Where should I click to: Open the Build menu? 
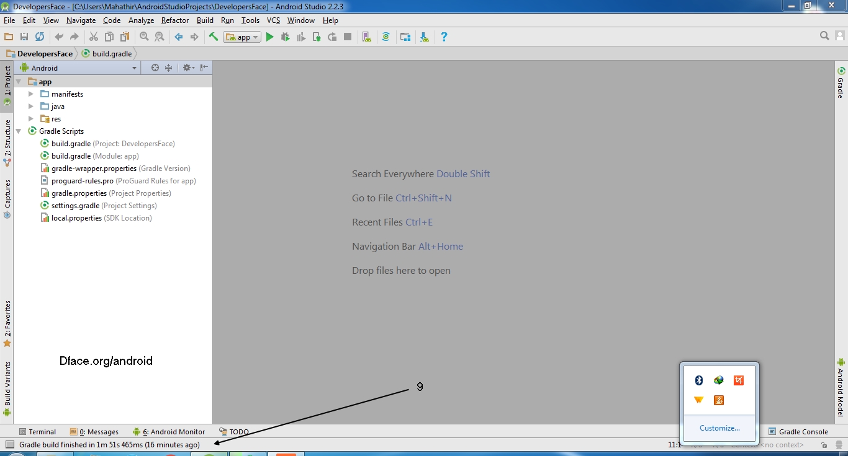click(x=205, y=20)
